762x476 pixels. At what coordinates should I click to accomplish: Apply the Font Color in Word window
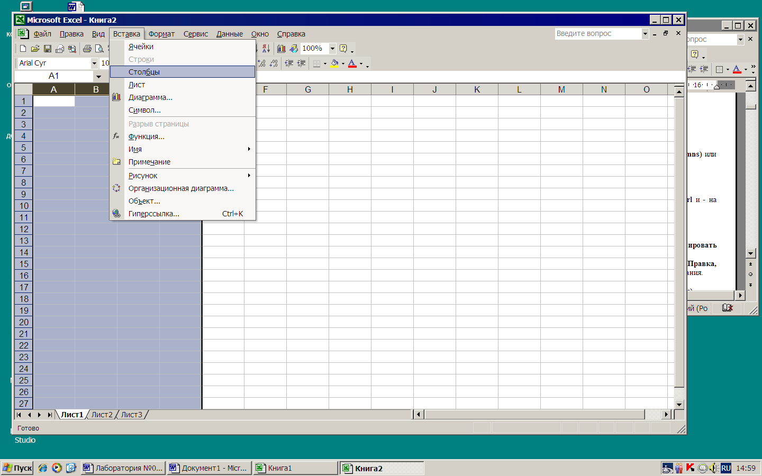pyautogui.click(x=737, y=69)
